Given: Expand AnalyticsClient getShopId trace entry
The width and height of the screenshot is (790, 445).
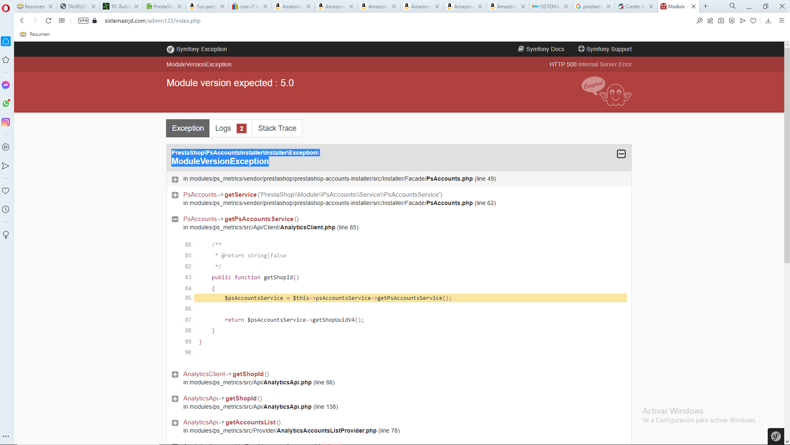Looking at the screenshot, I should point(175,374).
